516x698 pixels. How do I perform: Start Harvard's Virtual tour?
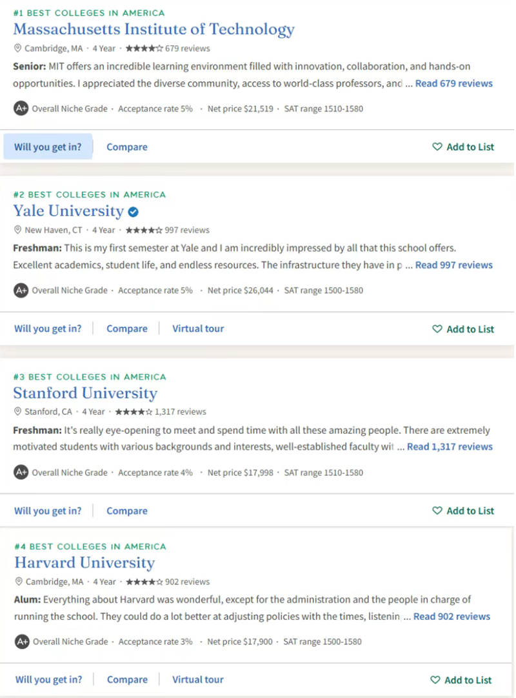click(x=198, y=679)
